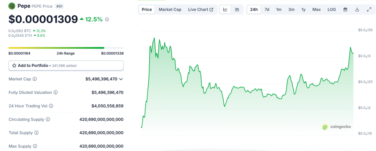Click the 24h Range progress bar
This screenshot has height=151, width=376.
[x=66, y=48]
